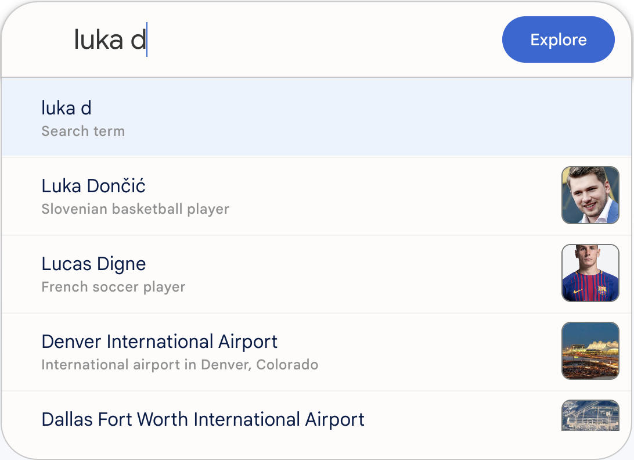The image size is (634, 460).
Task: Click the Dallas Fort Worth aerial thumbnail
Action: click(590, 416)
